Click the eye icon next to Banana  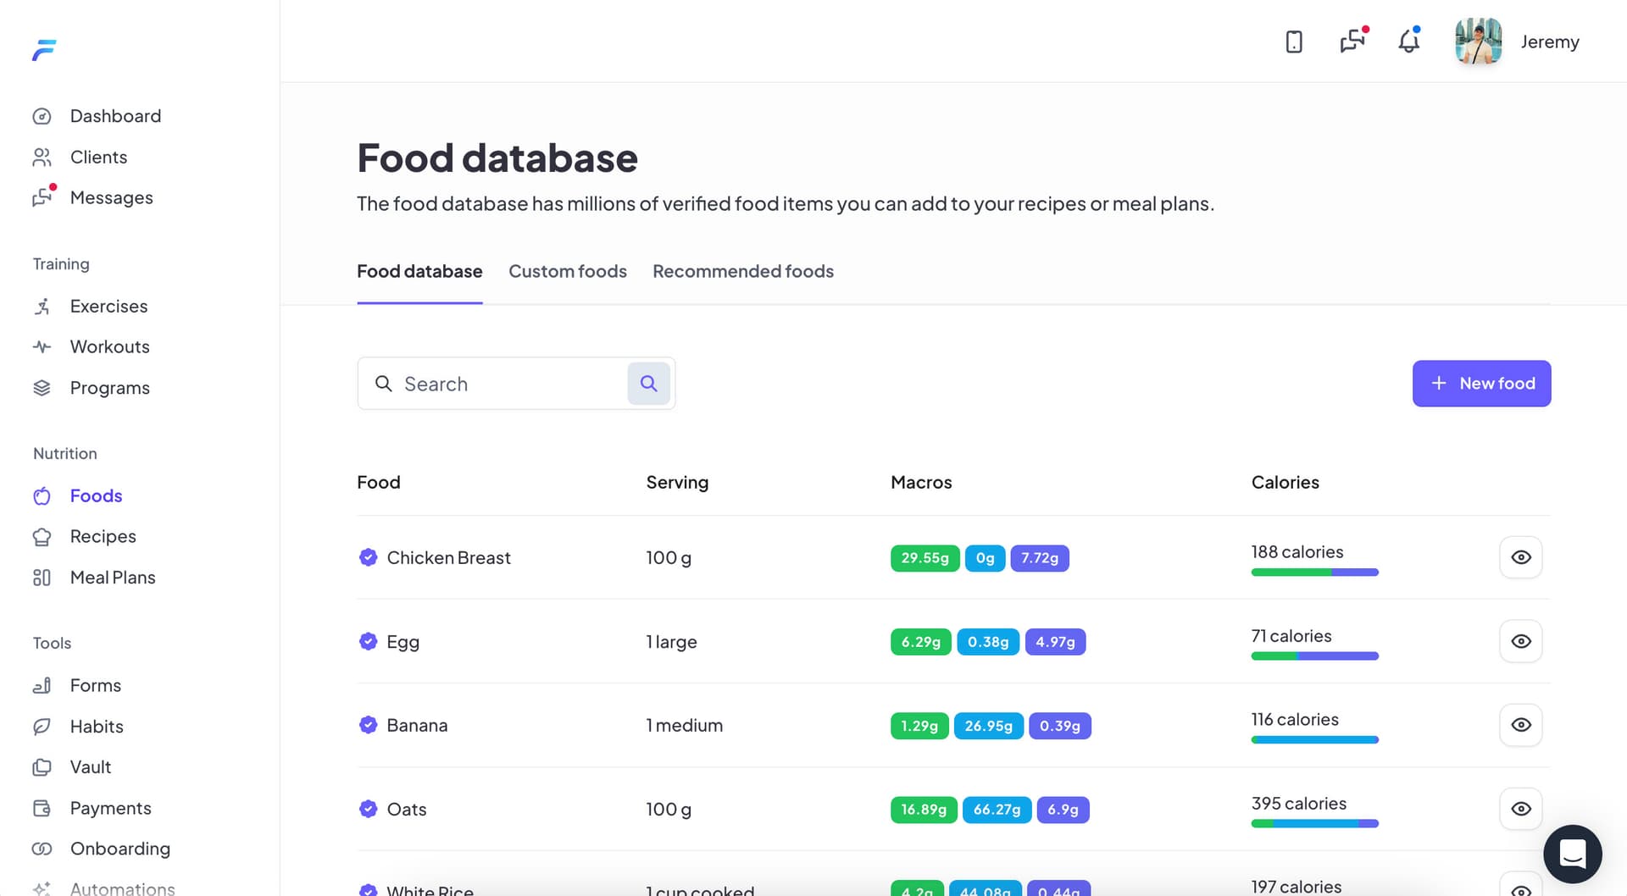1520,725
